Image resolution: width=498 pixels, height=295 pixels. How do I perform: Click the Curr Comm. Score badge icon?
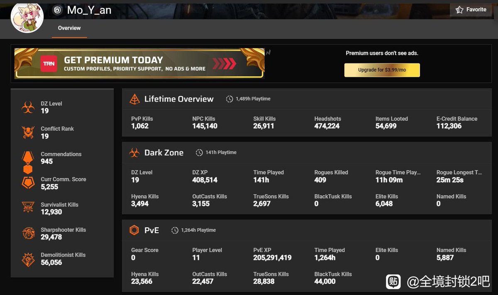click(28, 183)
